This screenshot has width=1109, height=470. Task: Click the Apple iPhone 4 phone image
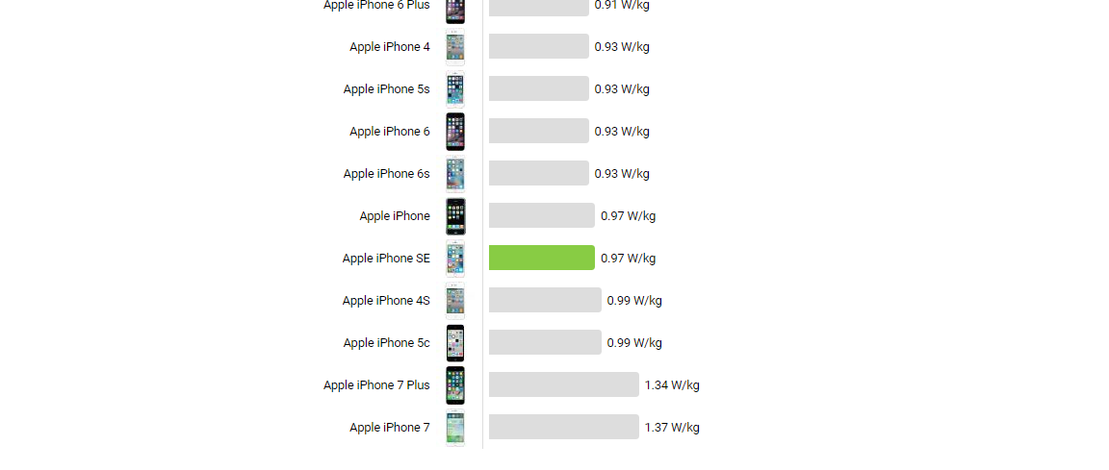(455, 47)
